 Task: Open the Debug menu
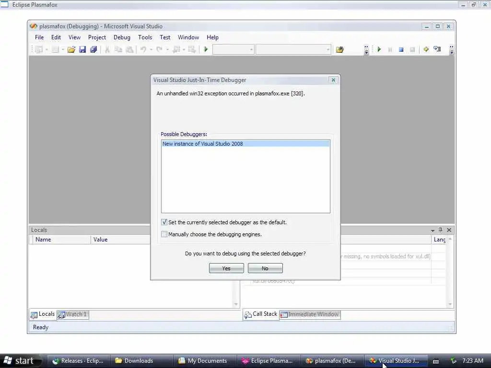pyautogui.click(x=122, y=37)
